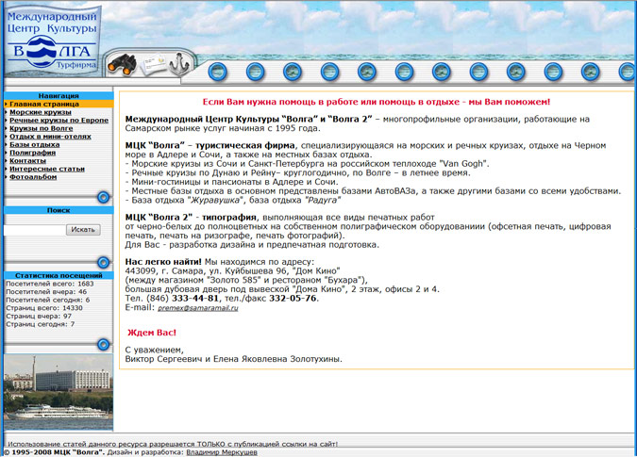Click email link premex@samaramail.ru
Viewport: 637px width, 457px height.
[x=198, y=308]
